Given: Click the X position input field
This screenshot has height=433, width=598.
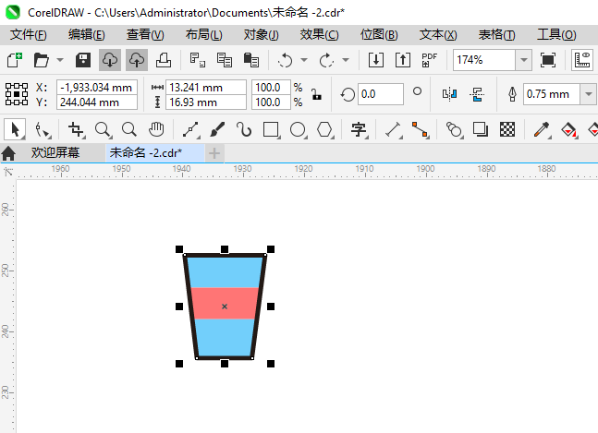Looking at the screenshot, I should pyautogui.click(x=97, y=87).
